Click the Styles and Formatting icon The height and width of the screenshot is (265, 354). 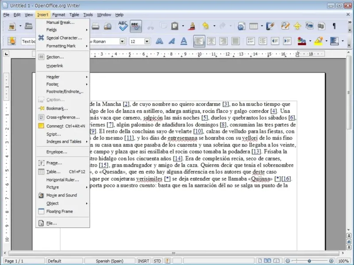coord(12,41)
